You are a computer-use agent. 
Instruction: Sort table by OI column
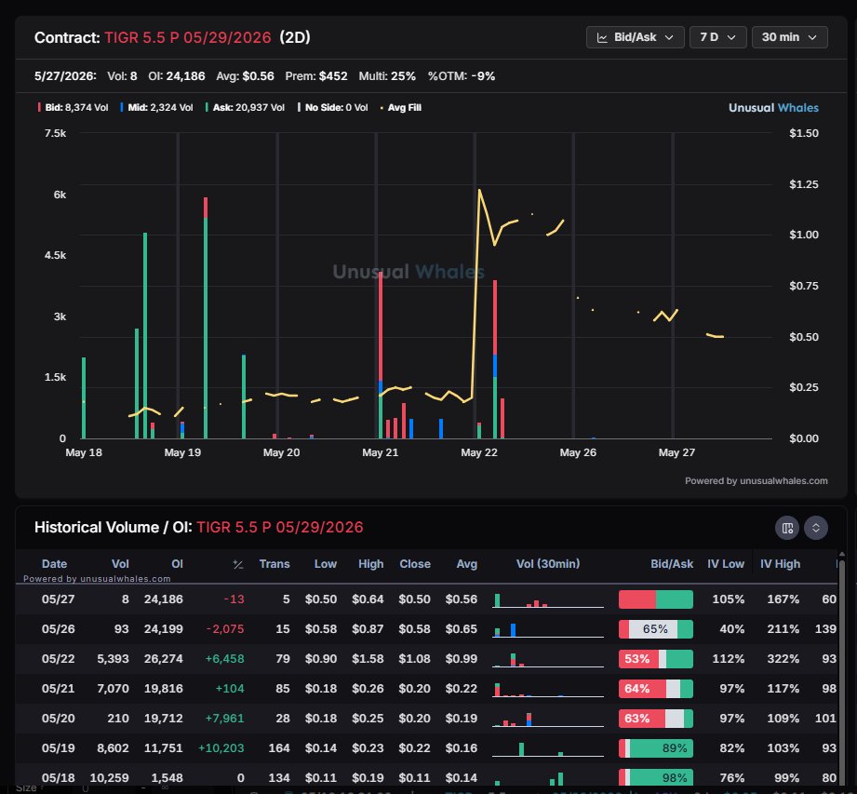point(177,564)
